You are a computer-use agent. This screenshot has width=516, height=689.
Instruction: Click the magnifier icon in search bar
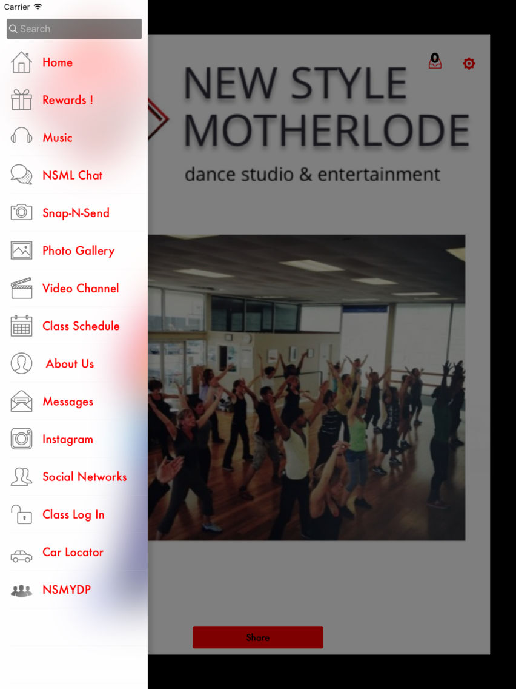pyautogui.click(x=13, y=29)
